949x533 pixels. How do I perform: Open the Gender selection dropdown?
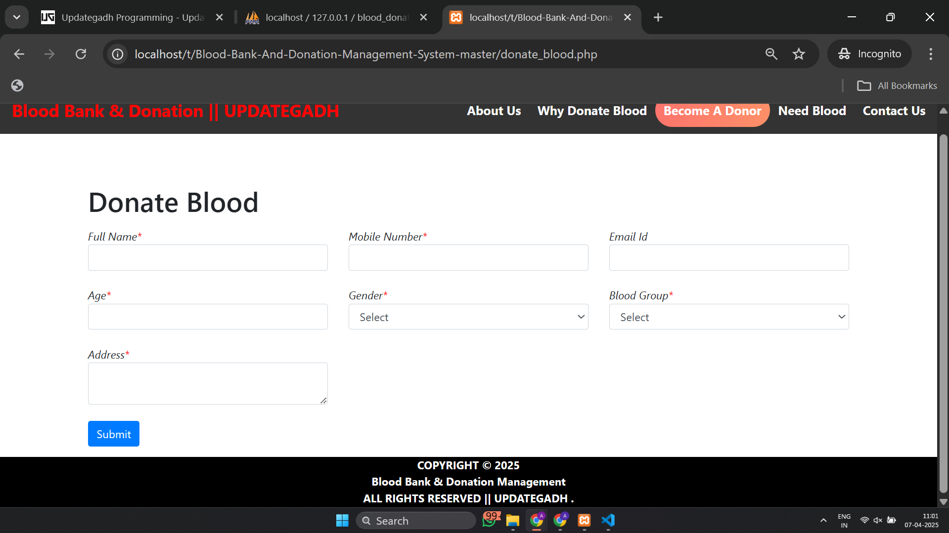[x=468, y=317]
